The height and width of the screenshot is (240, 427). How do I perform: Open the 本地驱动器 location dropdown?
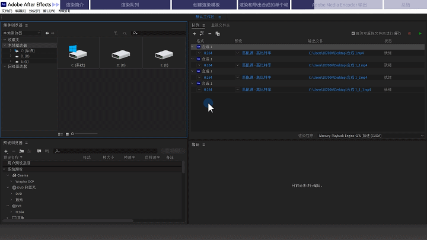tap(21, 33)
